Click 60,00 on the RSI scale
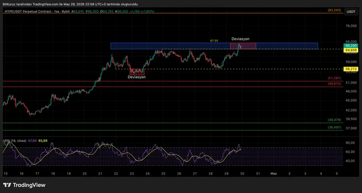 (x=350, y=152)
